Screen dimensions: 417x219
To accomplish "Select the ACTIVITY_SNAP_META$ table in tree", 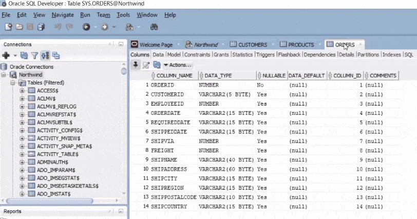I will click(x=64, y=146).
